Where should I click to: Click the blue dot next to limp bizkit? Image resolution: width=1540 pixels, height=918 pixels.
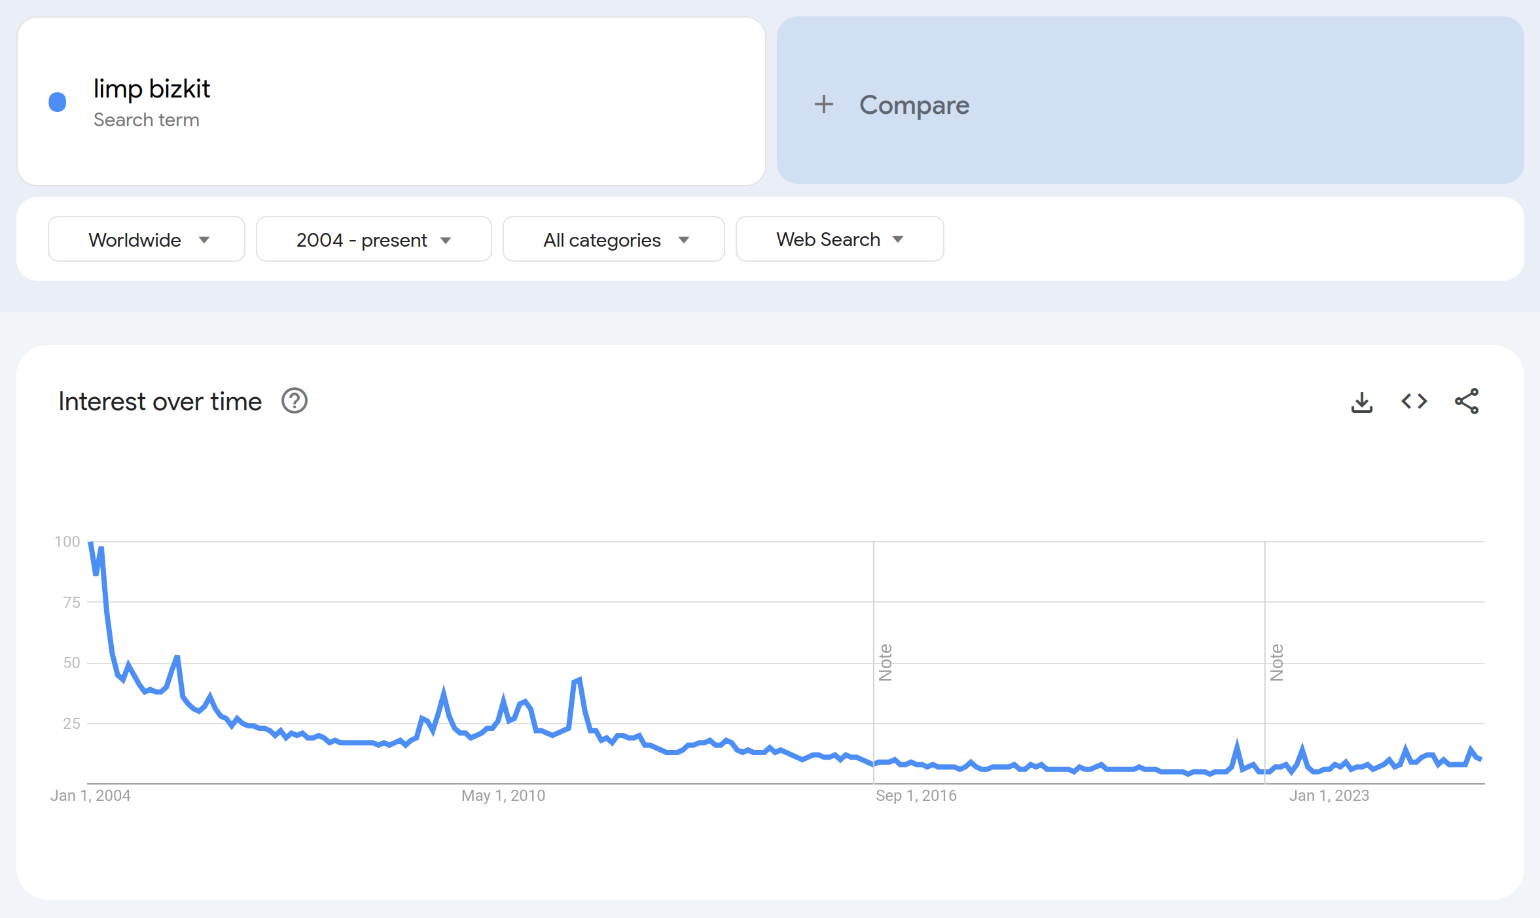point(58,102)
